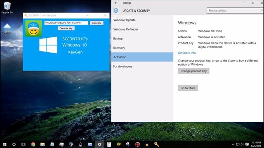Viewport: 264px width, 148px height.
Task: Minimize the Settings window
Action: (x=244, y=3)
